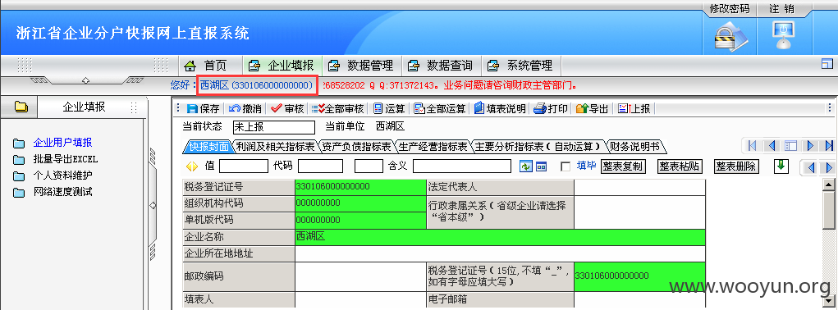The width and height of the screenshot is (838, 310).
Task: Click the 修改密码 lock icon
Action: (730, 37)
